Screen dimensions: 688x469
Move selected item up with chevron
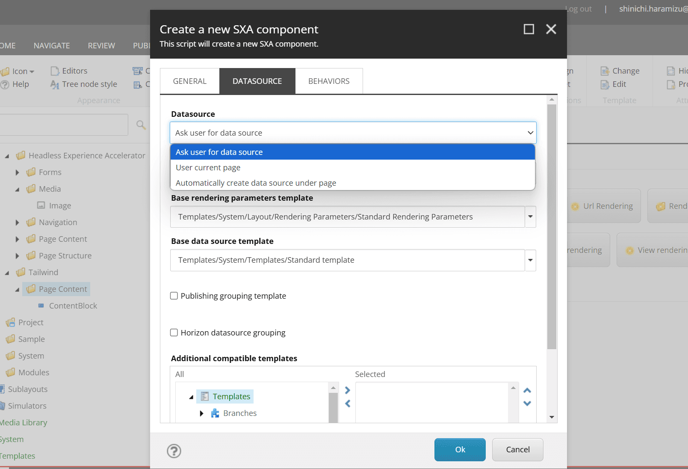(527, 390)
